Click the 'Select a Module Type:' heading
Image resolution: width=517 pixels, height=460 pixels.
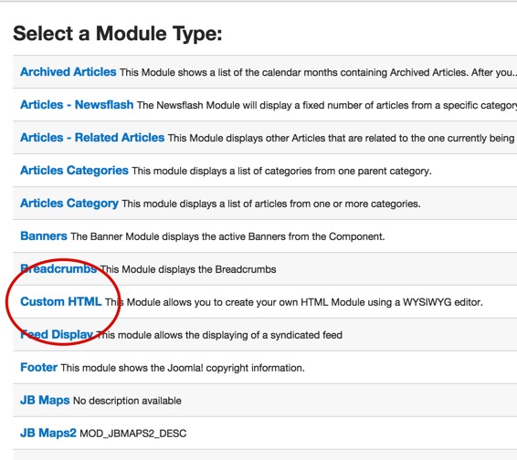pos(118,34)
